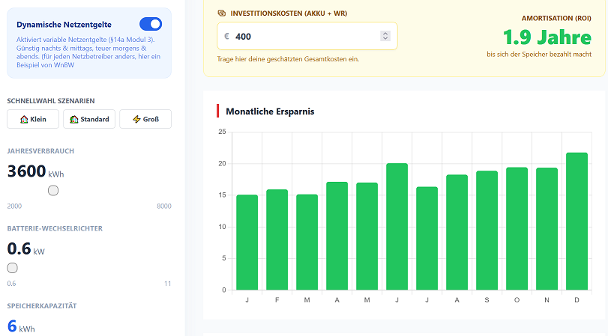
Task: Click the Jahresverbrauch slider handle
Action: coord(53,191)
